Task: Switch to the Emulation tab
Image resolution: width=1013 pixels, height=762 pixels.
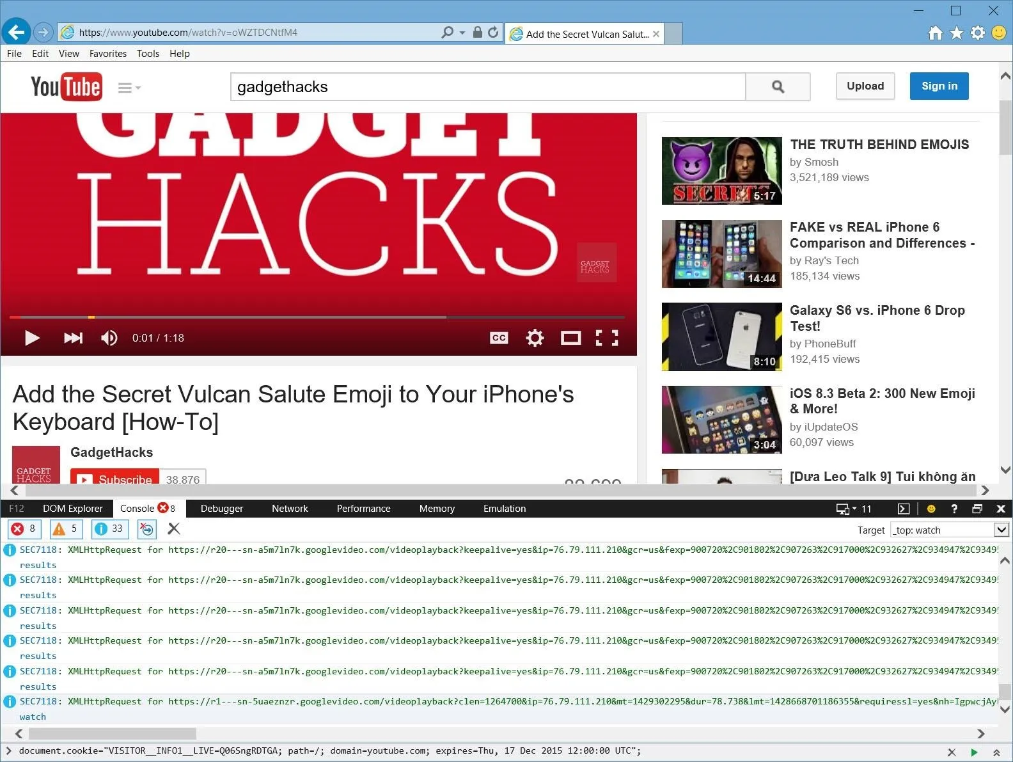Action: [505, 509]
